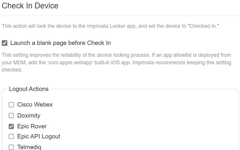Click the Check In Device heading
The image size is (240, 150).
pyautogui.click(x=30, y=6)
